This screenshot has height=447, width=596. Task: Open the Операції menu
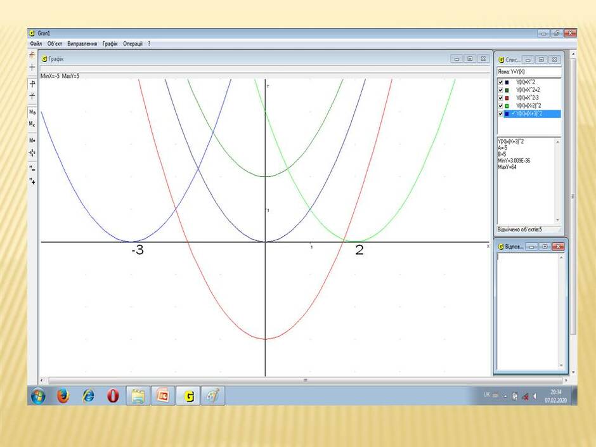pyautogui.click(x=133, y=44)
